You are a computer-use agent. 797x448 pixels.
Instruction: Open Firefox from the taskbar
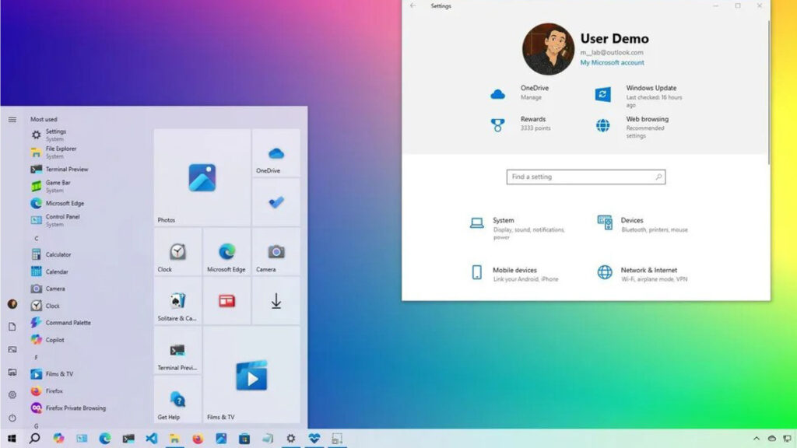198,439
